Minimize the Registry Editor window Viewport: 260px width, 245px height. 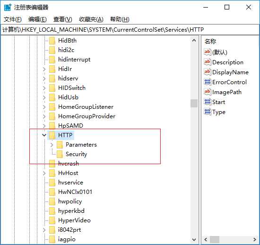pyautogui.click(x=206, y=7)
